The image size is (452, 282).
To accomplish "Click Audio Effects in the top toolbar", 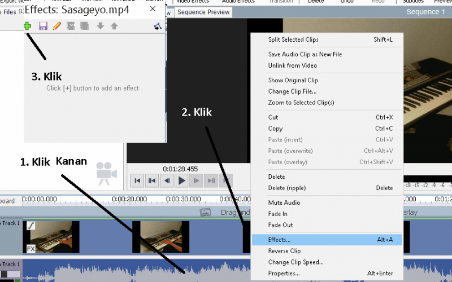I will pos(238,2).
